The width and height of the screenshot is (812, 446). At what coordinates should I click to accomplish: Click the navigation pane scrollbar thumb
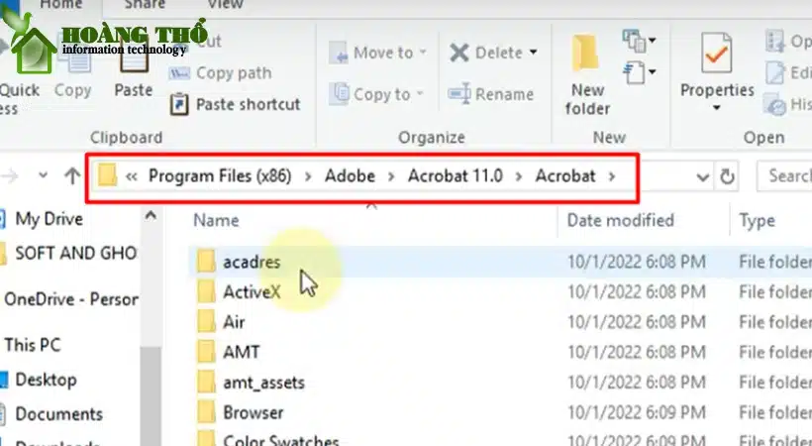coord(151,396)
